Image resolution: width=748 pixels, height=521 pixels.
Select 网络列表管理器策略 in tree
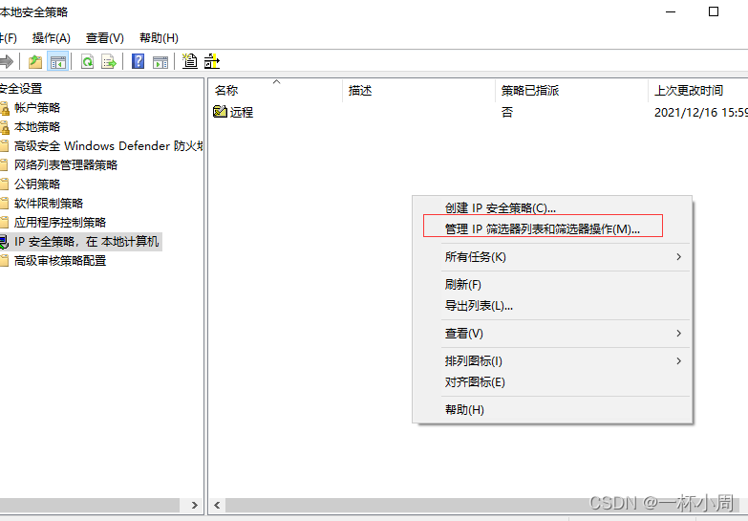tap(66, 165)
